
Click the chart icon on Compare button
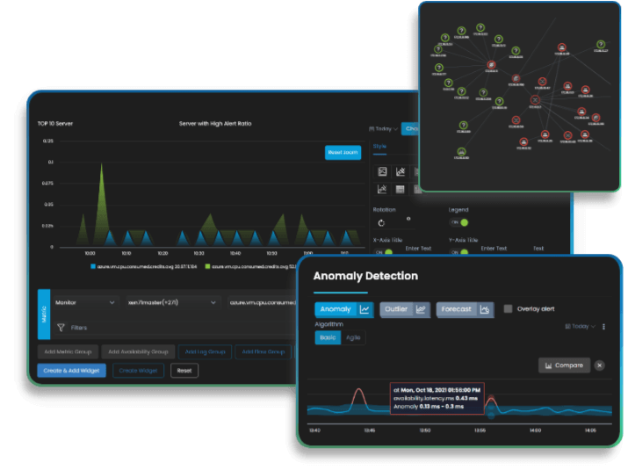[x=549, y=365]
